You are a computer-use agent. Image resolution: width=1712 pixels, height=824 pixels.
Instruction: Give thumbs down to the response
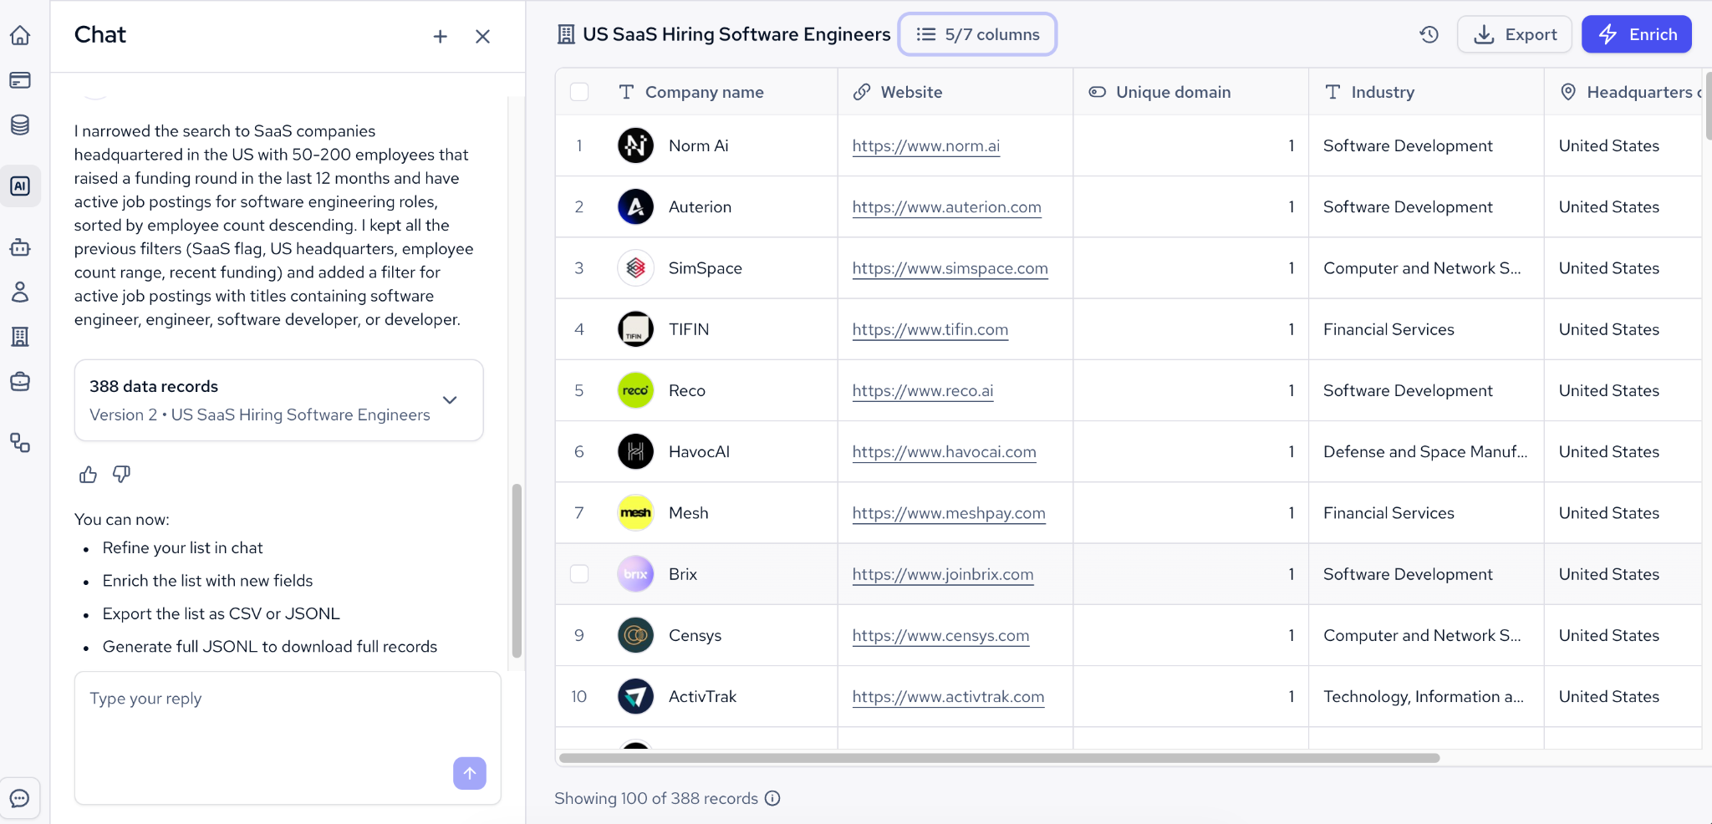click(x=122, y=475)
